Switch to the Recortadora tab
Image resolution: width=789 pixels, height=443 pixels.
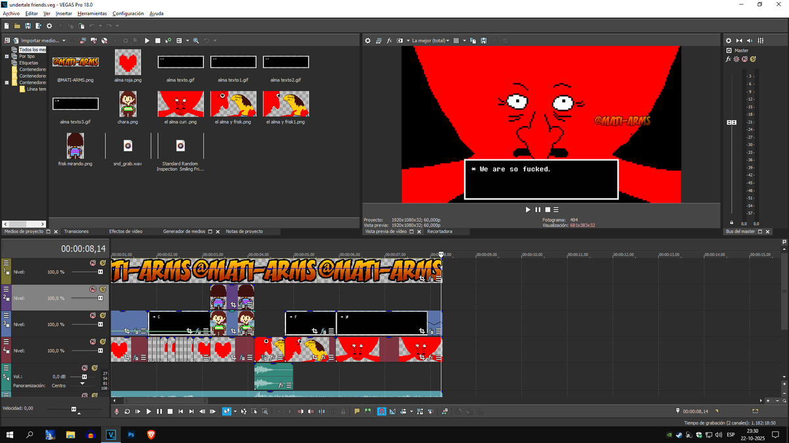coord(440,232)
